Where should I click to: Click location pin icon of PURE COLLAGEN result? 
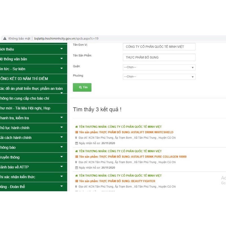(76, 162)
